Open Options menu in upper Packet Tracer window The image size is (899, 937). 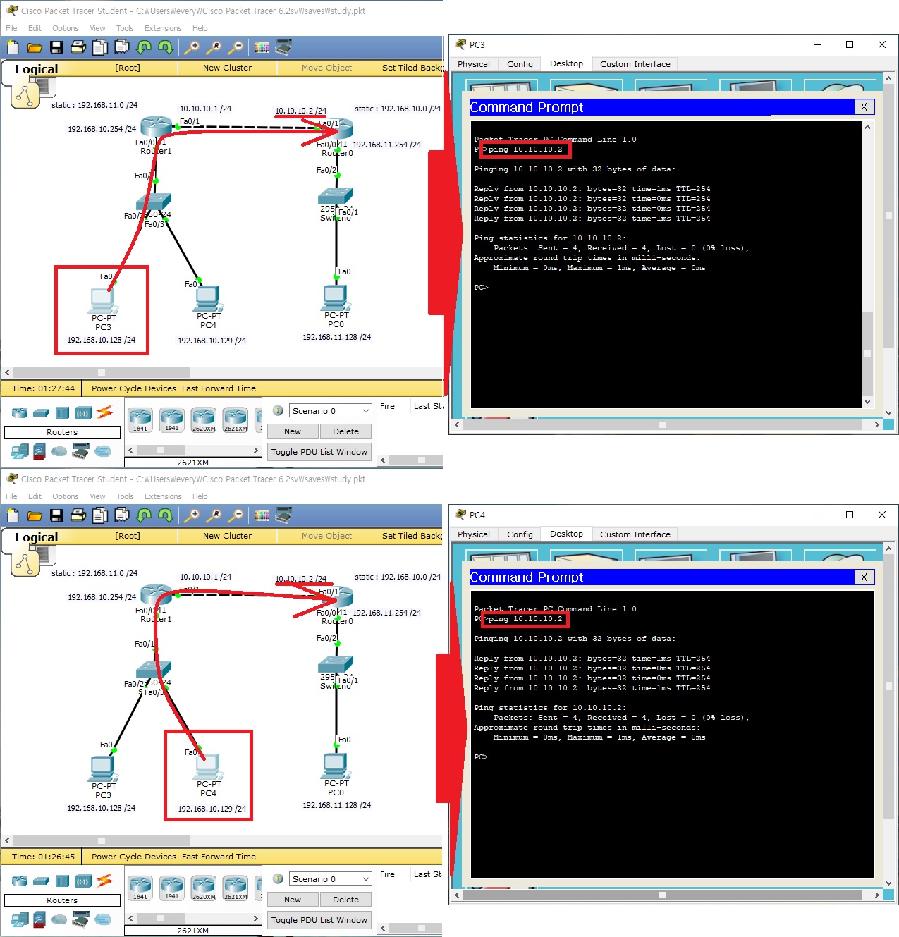point(66,28)
